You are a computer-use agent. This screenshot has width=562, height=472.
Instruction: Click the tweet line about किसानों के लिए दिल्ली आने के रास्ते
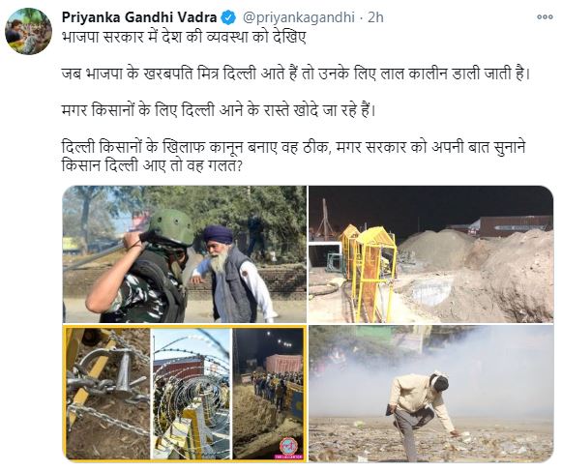(x=219, y=110)
